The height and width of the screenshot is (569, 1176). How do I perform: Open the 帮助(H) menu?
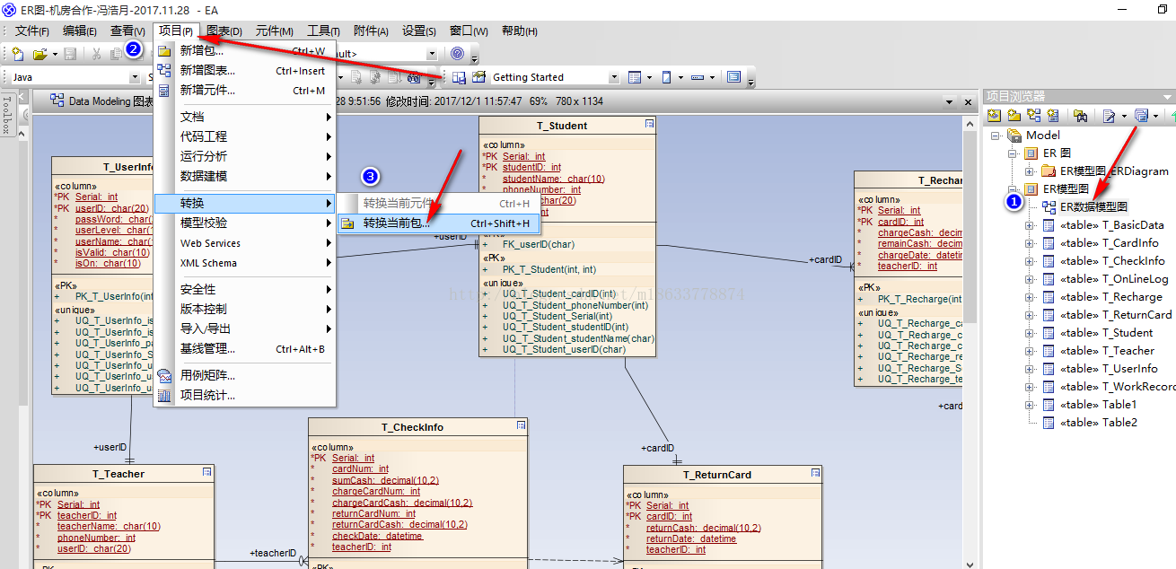tap(519, 31)
